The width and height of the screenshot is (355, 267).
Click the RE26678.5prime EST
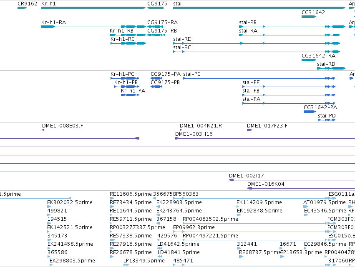click(x=112, y=256)
